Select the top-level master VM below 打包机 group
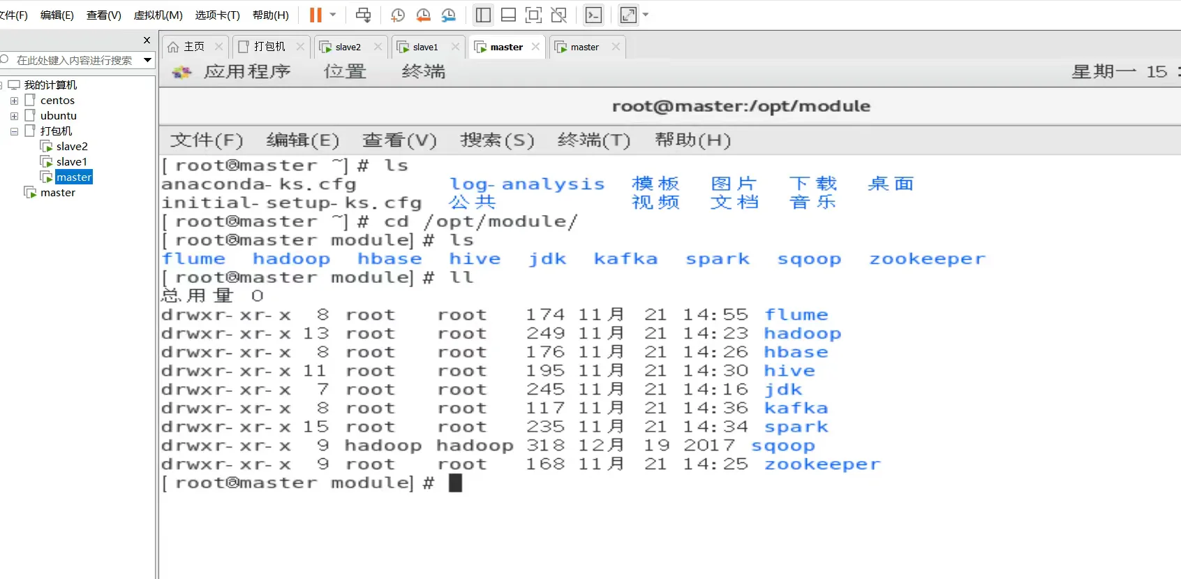1181x579 pixels. 58,193
